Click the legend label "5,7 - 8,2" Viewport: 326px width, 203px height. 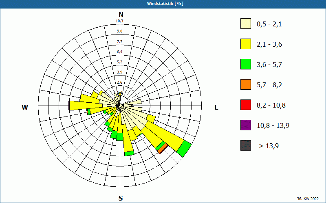point(269,85)
